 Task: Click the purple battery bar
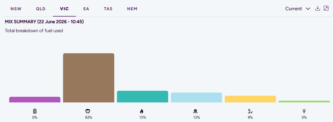pyautogui.click(x=35, y=99)
